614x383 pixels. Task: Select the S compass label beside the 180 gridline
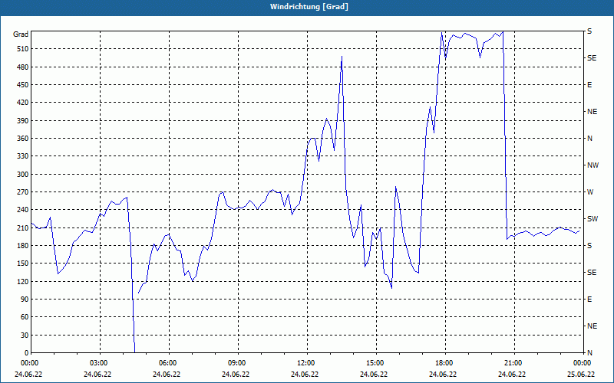(x=589, y=246)
